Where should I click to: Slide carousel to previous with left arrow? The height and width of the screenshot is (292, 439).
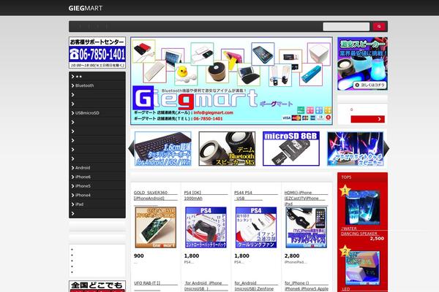pyautogui.click(x=131, y=149)
